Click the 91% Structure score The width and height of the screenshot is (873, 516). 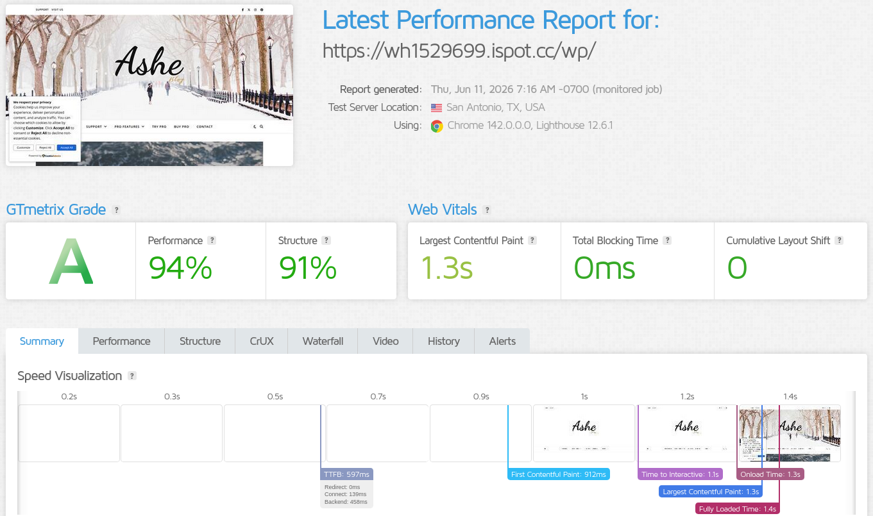(308, 268)
